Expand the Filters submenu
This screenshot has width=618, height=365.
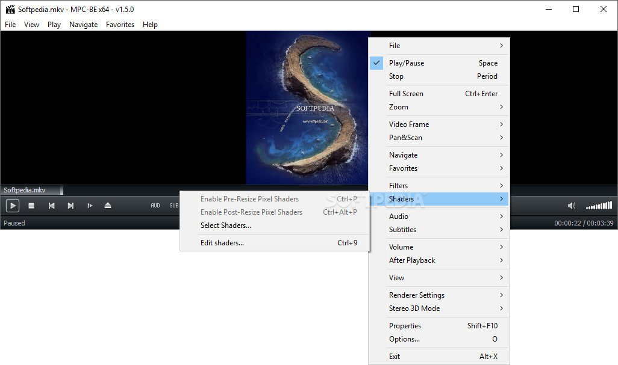pos(439,186)
